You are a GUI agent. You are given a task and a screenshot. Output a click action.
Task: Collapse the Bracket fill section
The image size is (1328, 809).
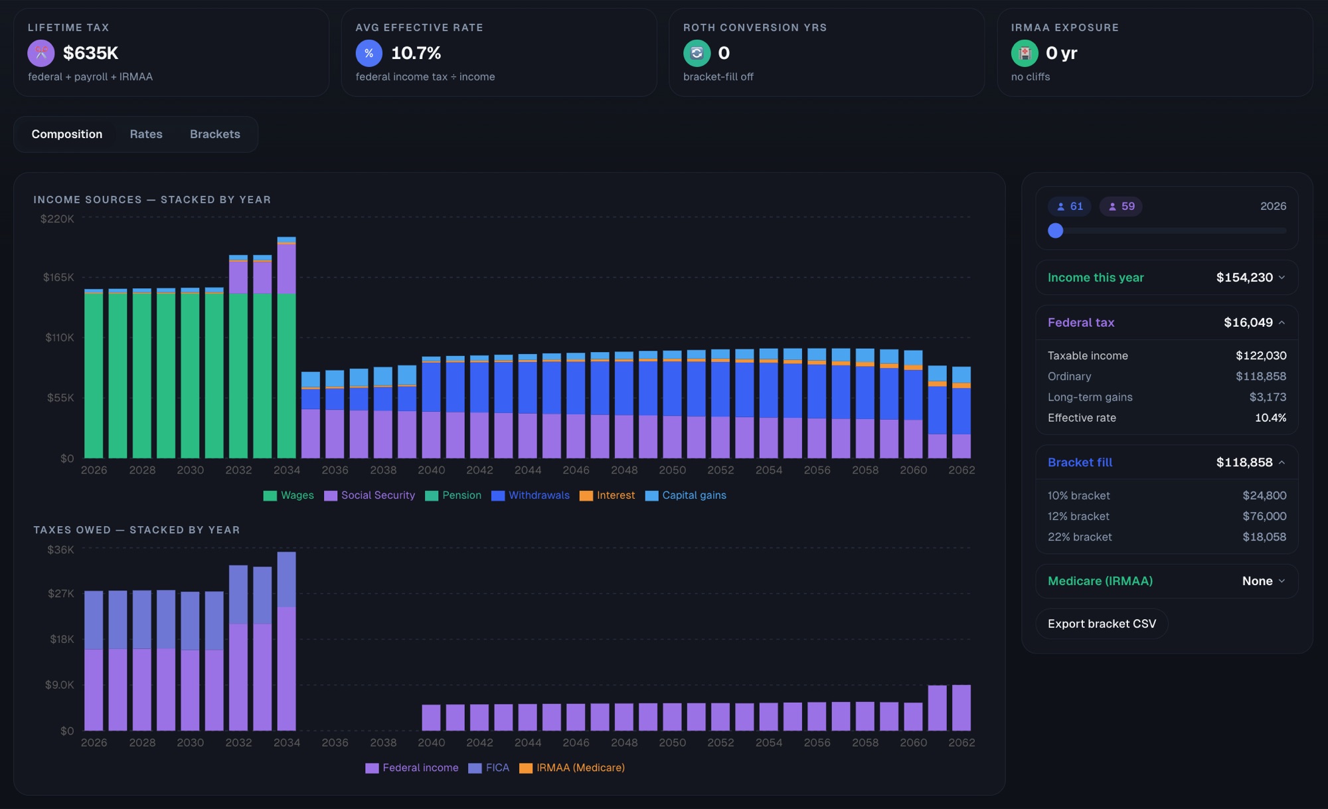point(1167,462)
